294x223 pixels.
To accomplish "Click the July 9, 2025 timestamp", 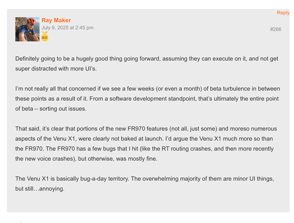I will 67,27.
